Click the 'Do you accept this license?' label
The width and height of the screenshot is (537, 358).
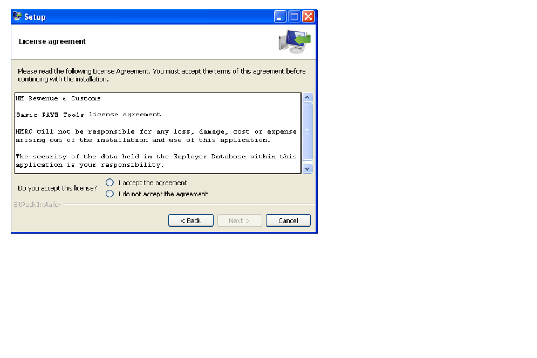click(x=57, y=188)
